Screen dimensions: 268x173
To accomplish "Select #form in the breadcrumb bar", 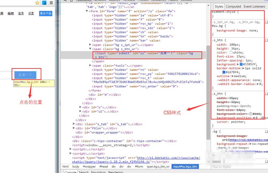I will 139,167.
